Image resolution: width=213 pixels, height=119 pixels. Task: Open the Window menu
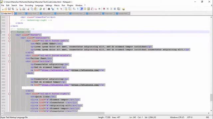tap(79, 5)
